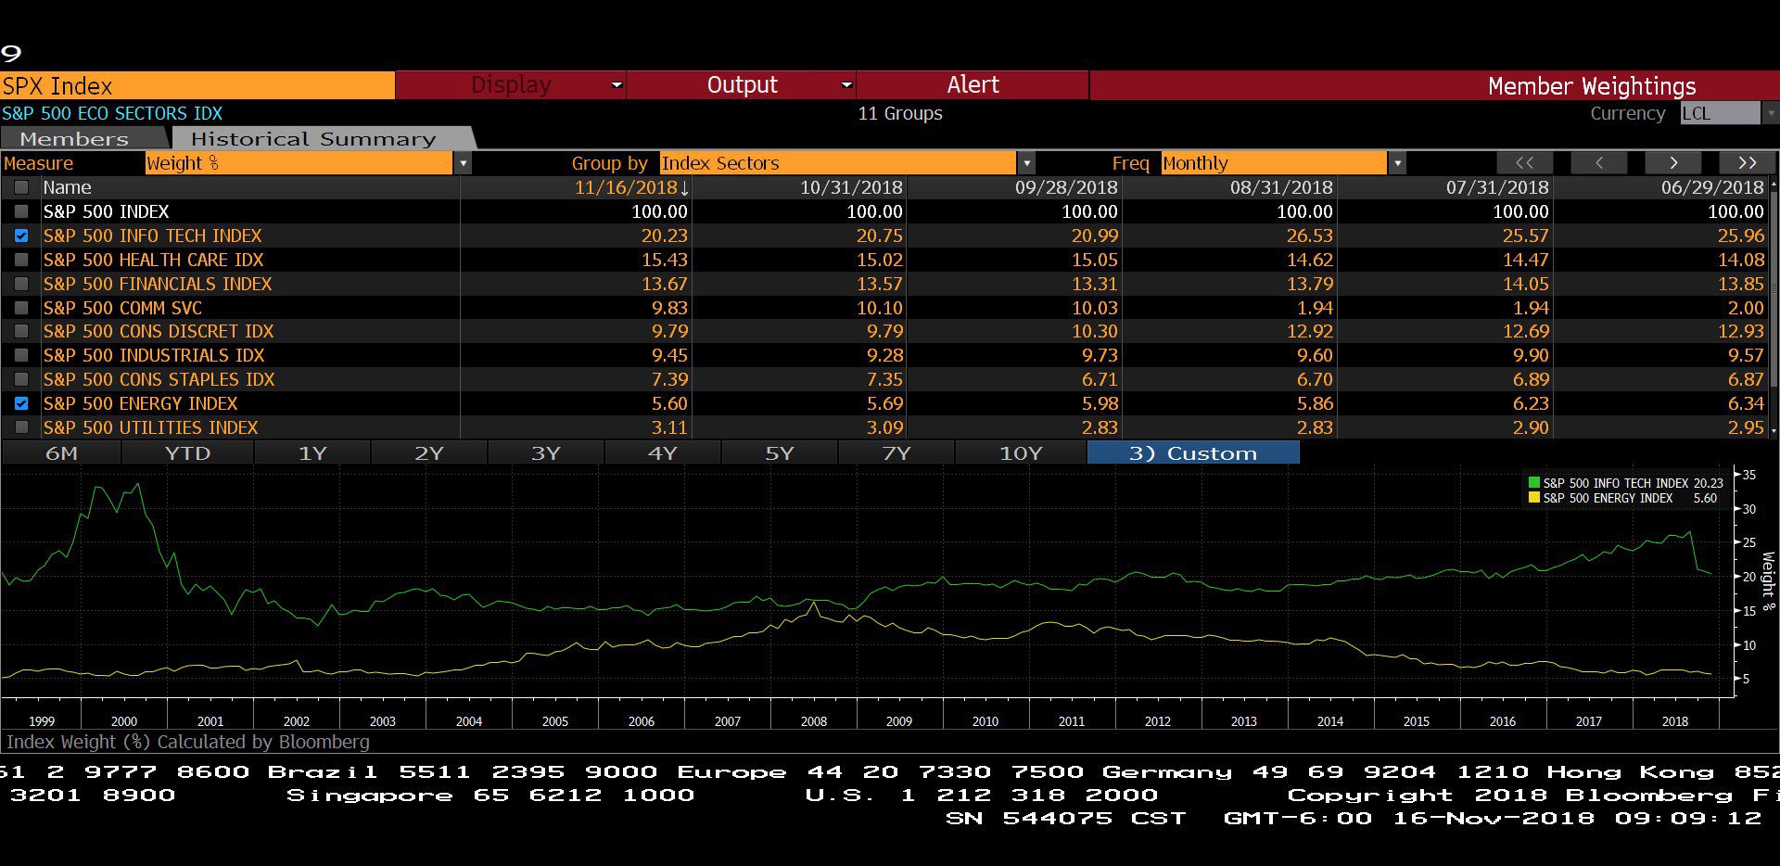The height and width of the screenshot is (866, 1780).
Task: Go to next page with > arrow
Action: coord(1673,163)
